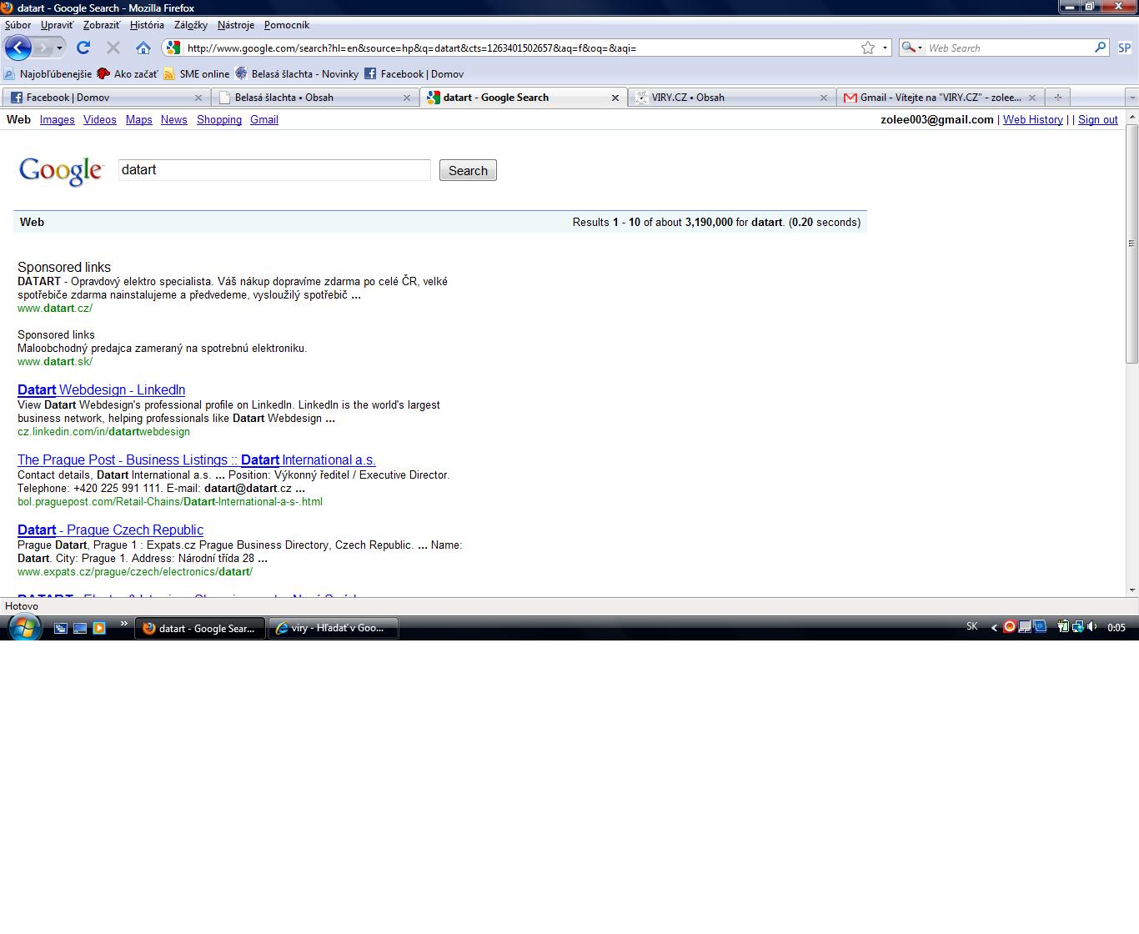This screenshot has width=1139, height=934.
Task: Click the Back navigation arrow
Action: 18,48
